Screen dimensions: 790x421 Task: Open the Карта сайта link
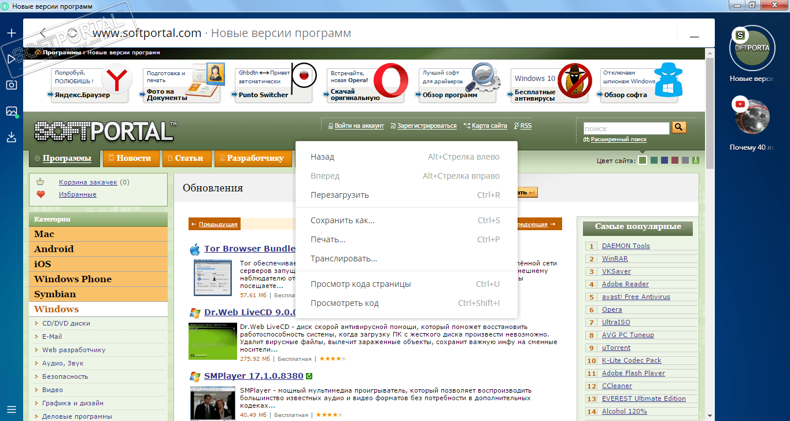pyautogui.click(x=489, y=125)
